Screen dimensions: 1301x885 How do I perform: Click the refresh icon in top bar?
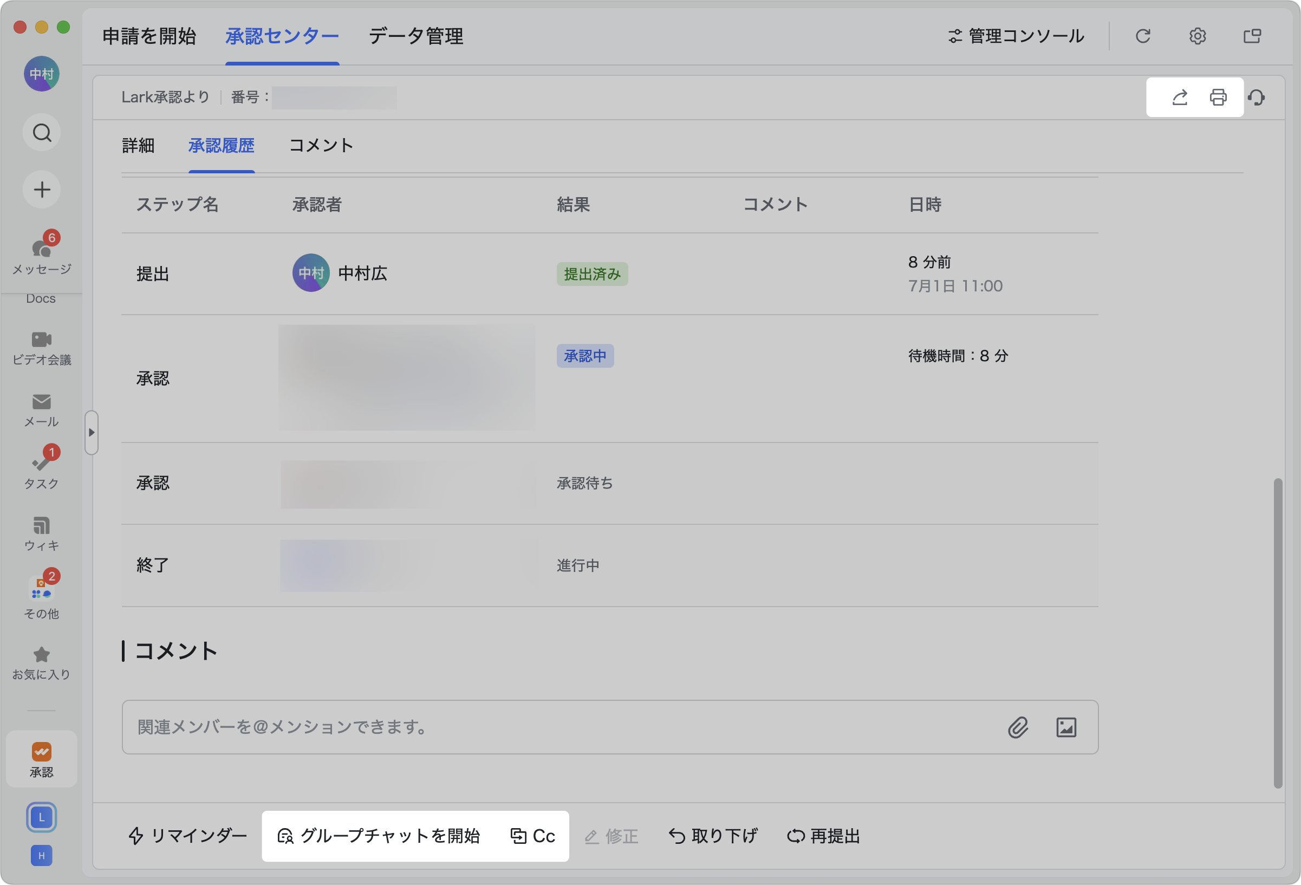coord(1143,36)
